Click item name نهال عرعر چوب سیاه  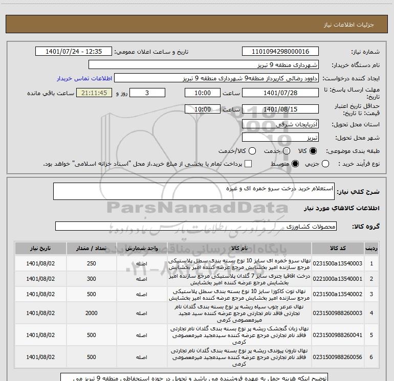239,313
